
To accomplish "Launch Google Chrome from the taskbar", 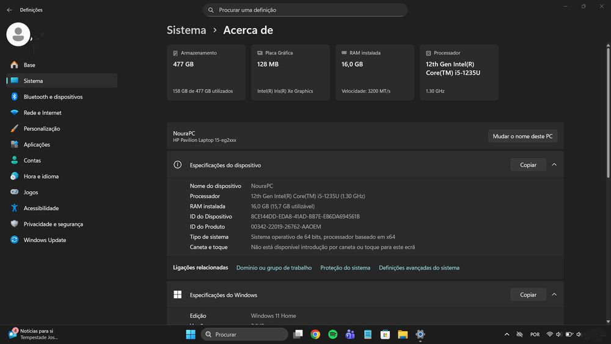I will [x=315, y=334].
